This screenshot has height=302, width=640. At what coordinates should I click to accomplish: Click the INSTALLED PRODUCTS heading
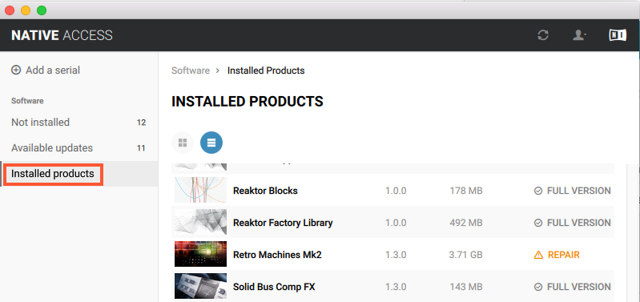(x=248, y=102)
